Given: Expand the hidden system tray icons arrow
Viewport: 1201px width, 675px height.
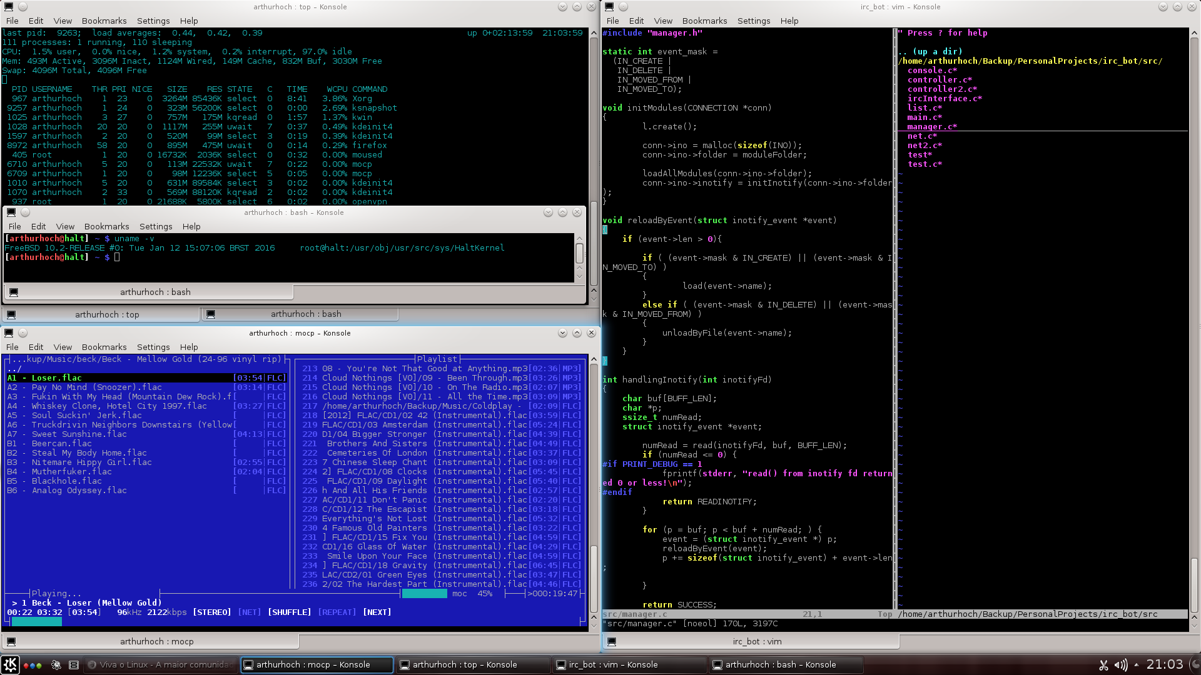Looking at the screenshot, I should 1136,665.
